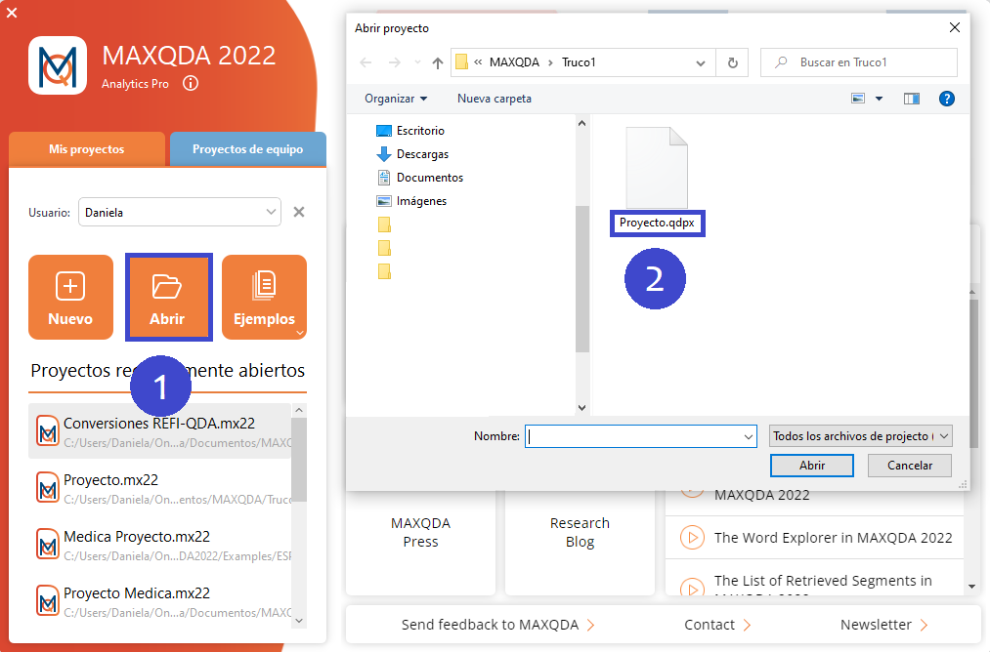Open recent project Medica Proyecto.mx22

click(159, 545)
